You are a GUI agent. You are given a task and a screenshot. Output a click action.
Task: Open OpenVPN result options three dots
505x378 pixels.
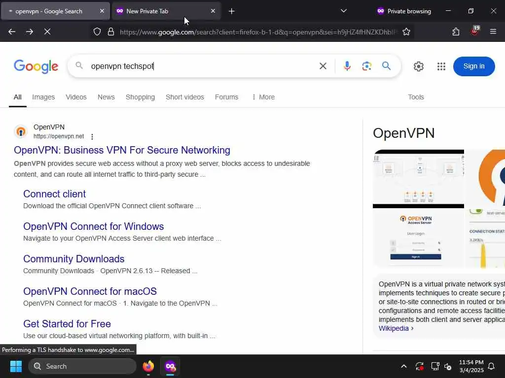click(92, 137)
